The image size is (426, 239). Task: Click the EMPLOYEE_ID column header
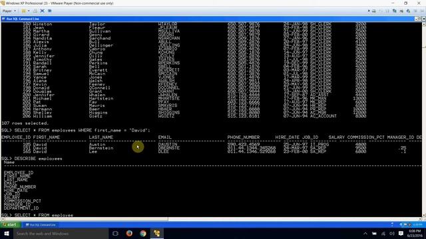click(x=16, y=137)
